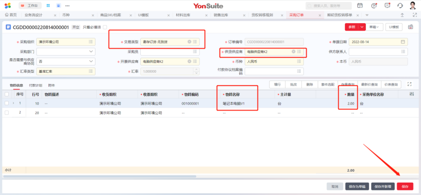Open the 草稿 dropdown button
The image size is (421, 195).
[375, 27]
